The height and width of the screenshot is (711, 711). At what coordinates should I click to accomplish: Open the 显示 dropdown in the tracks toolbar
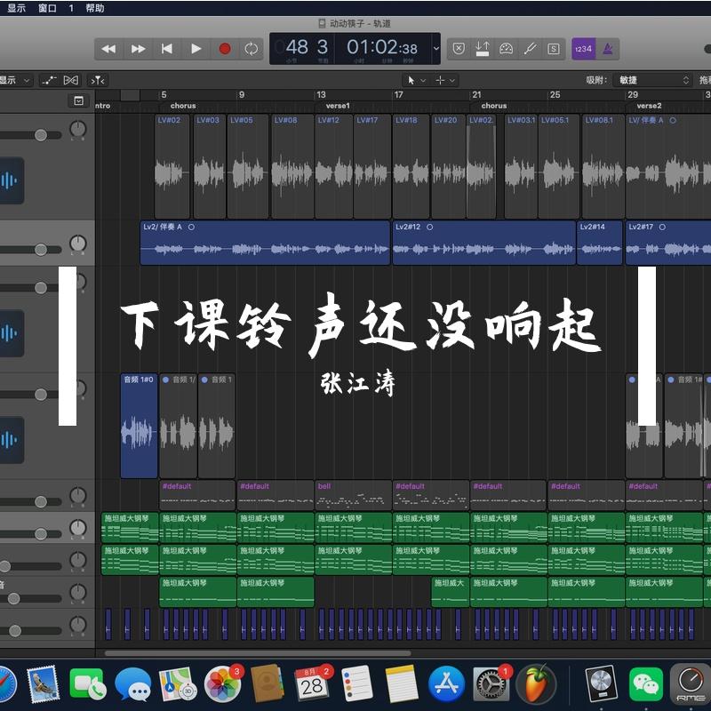point(15,80)
